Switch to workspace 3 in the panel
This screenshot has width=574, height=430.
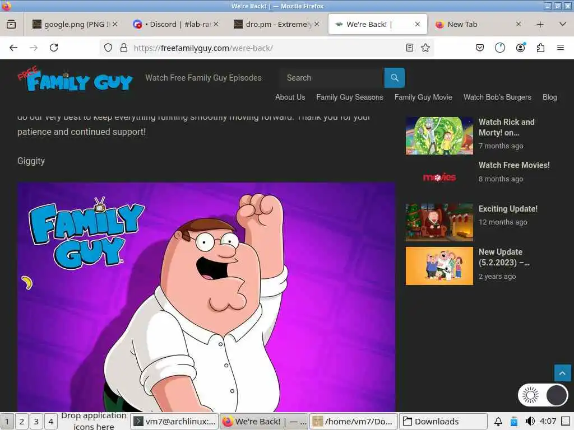click(x=36, y=422)
